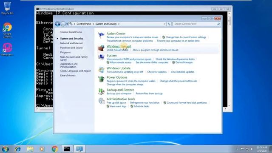Click Check firewall status
Screen dimensions: 272x153
tap(117, 50)
